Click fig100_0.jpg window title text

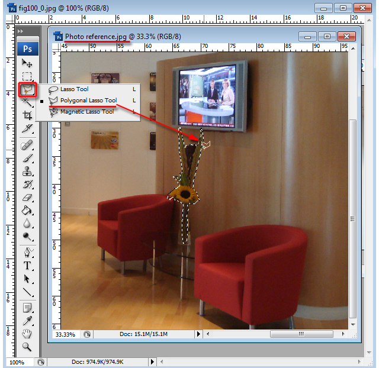[63, 8]
